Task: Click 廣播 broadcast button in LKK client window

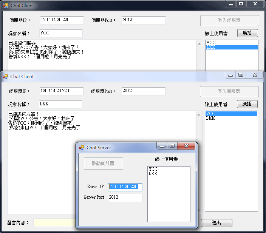Action: [x=247, y=104]
